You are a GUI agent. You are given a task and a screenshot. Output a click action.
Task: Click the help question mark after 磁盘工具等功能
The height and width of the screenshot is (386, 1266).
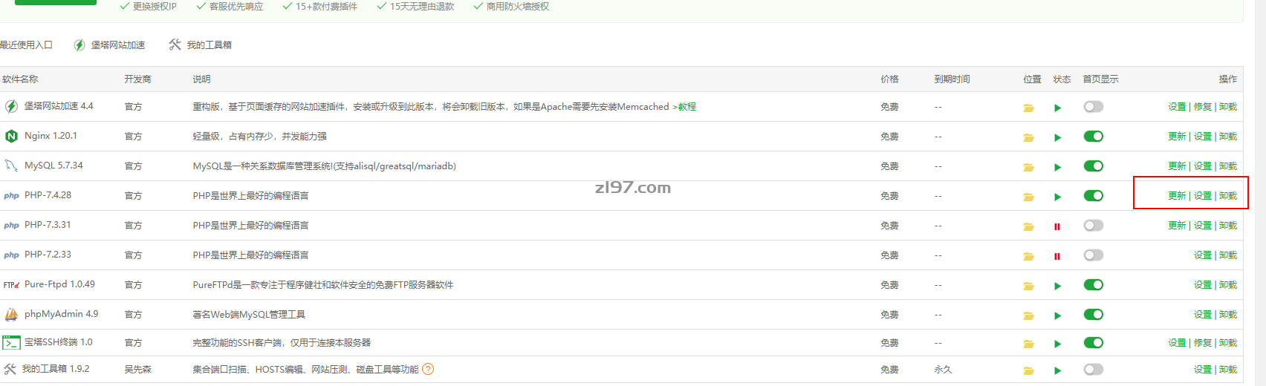[x=428, y=369]
